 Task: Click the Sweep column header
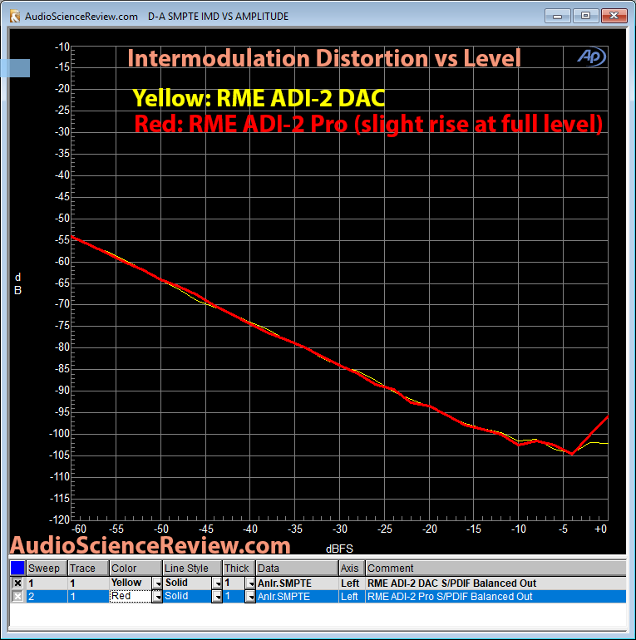[x=47, y=569]
